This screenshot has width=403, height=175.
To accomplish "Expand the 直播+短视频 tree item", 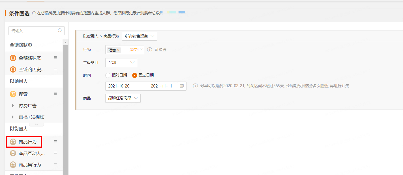I will tap(13, 117).
